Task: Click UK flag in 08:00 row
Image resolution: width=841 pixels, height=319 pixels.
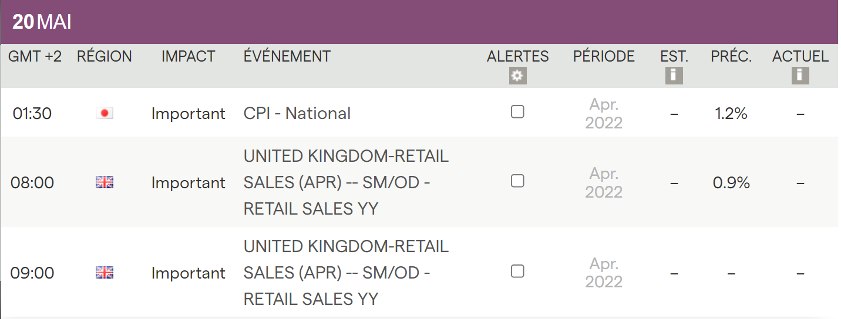Action: 105,183
